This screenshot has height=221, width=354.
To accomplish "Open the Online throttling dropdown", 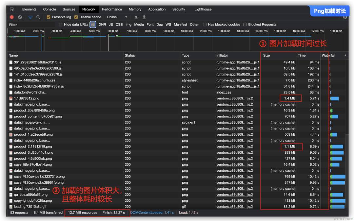I will pos(117,17).
